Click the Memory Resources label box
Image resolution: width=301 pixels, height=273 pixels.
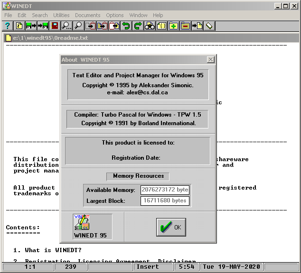[x=138, y=176]
